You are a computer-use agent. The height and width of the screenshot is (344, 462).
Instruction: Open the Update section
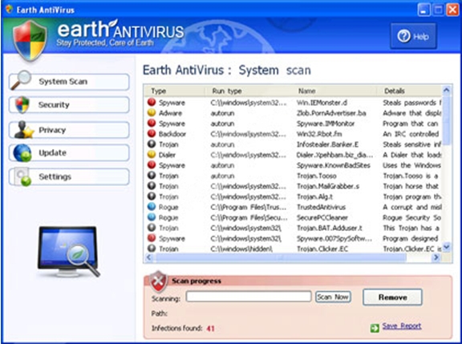coord(69,153)
